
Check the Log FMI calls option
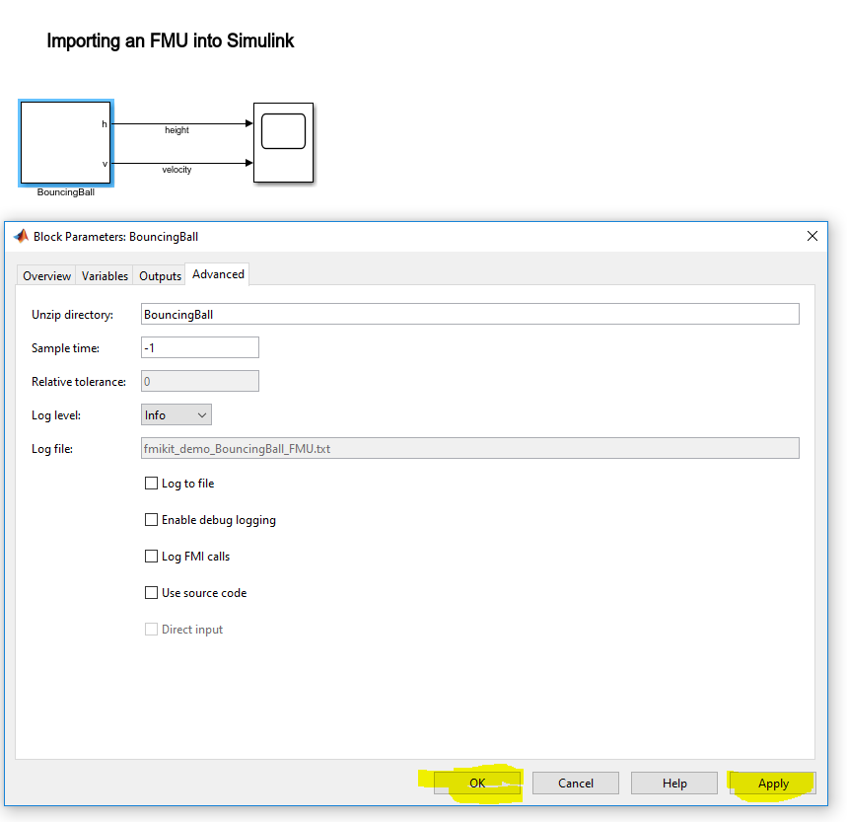tap(151, 556)
